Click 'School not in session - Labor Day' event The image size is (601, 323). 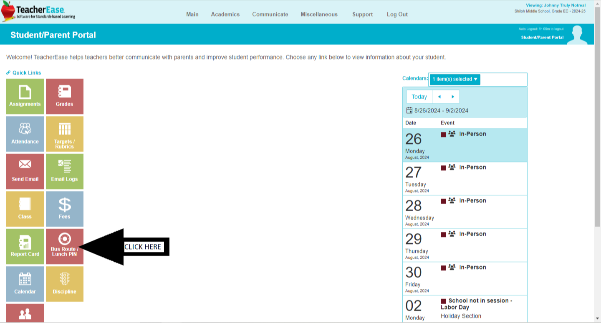click(477, 304)
